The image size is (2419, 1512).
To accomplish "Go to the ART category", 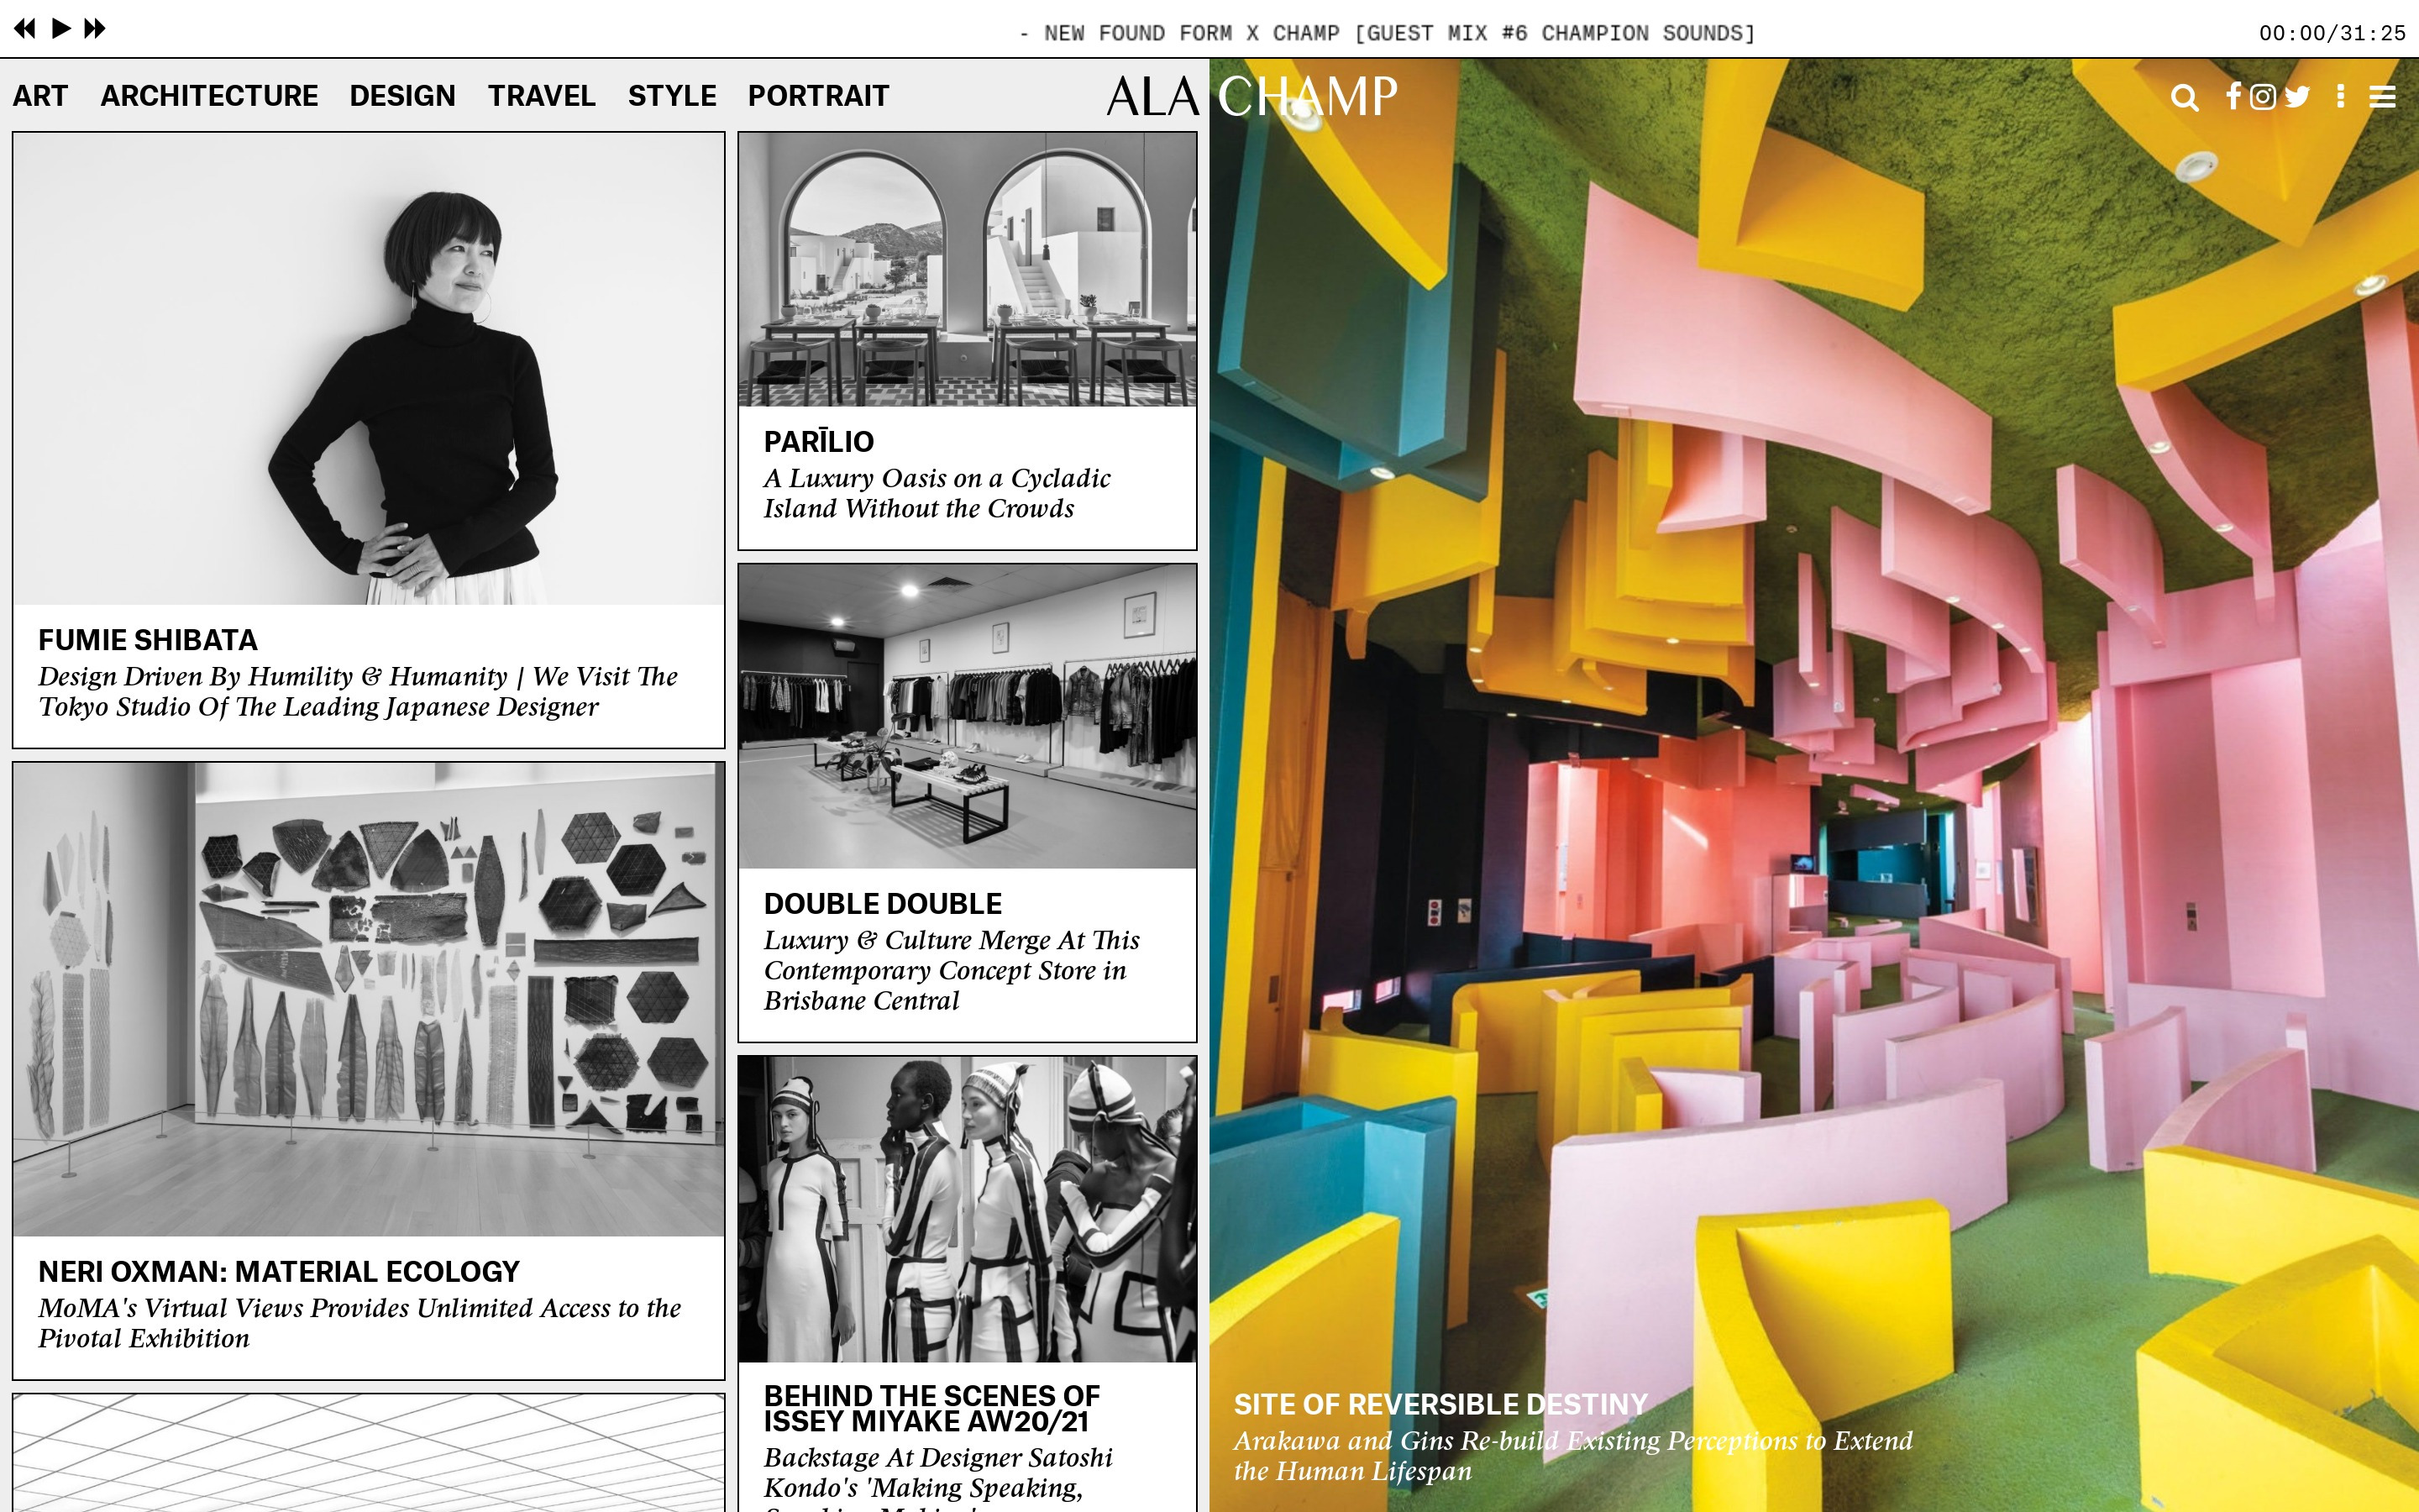I will click(40, 96).
